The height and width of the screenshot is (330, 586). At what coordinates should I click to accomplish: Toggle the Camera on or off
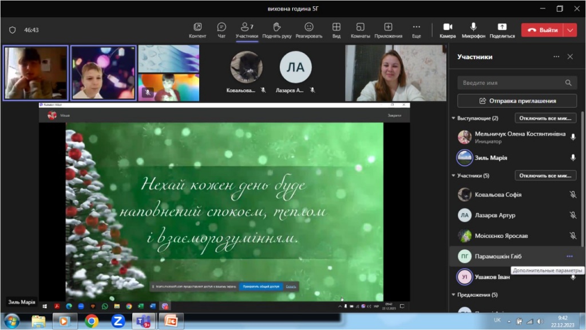pos(448,27)
